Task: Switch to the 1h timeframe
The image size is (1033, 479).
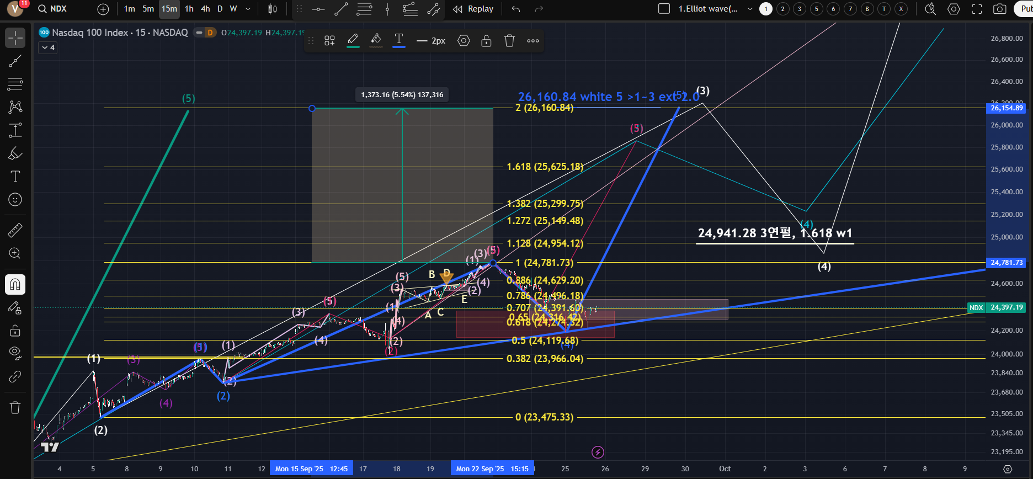Action: (x=189, y=9)
